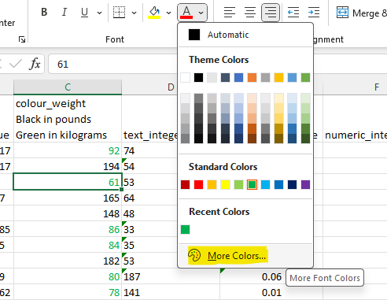
Task: Apply borders using Borders icon
Action: click(x=119, y=13)
